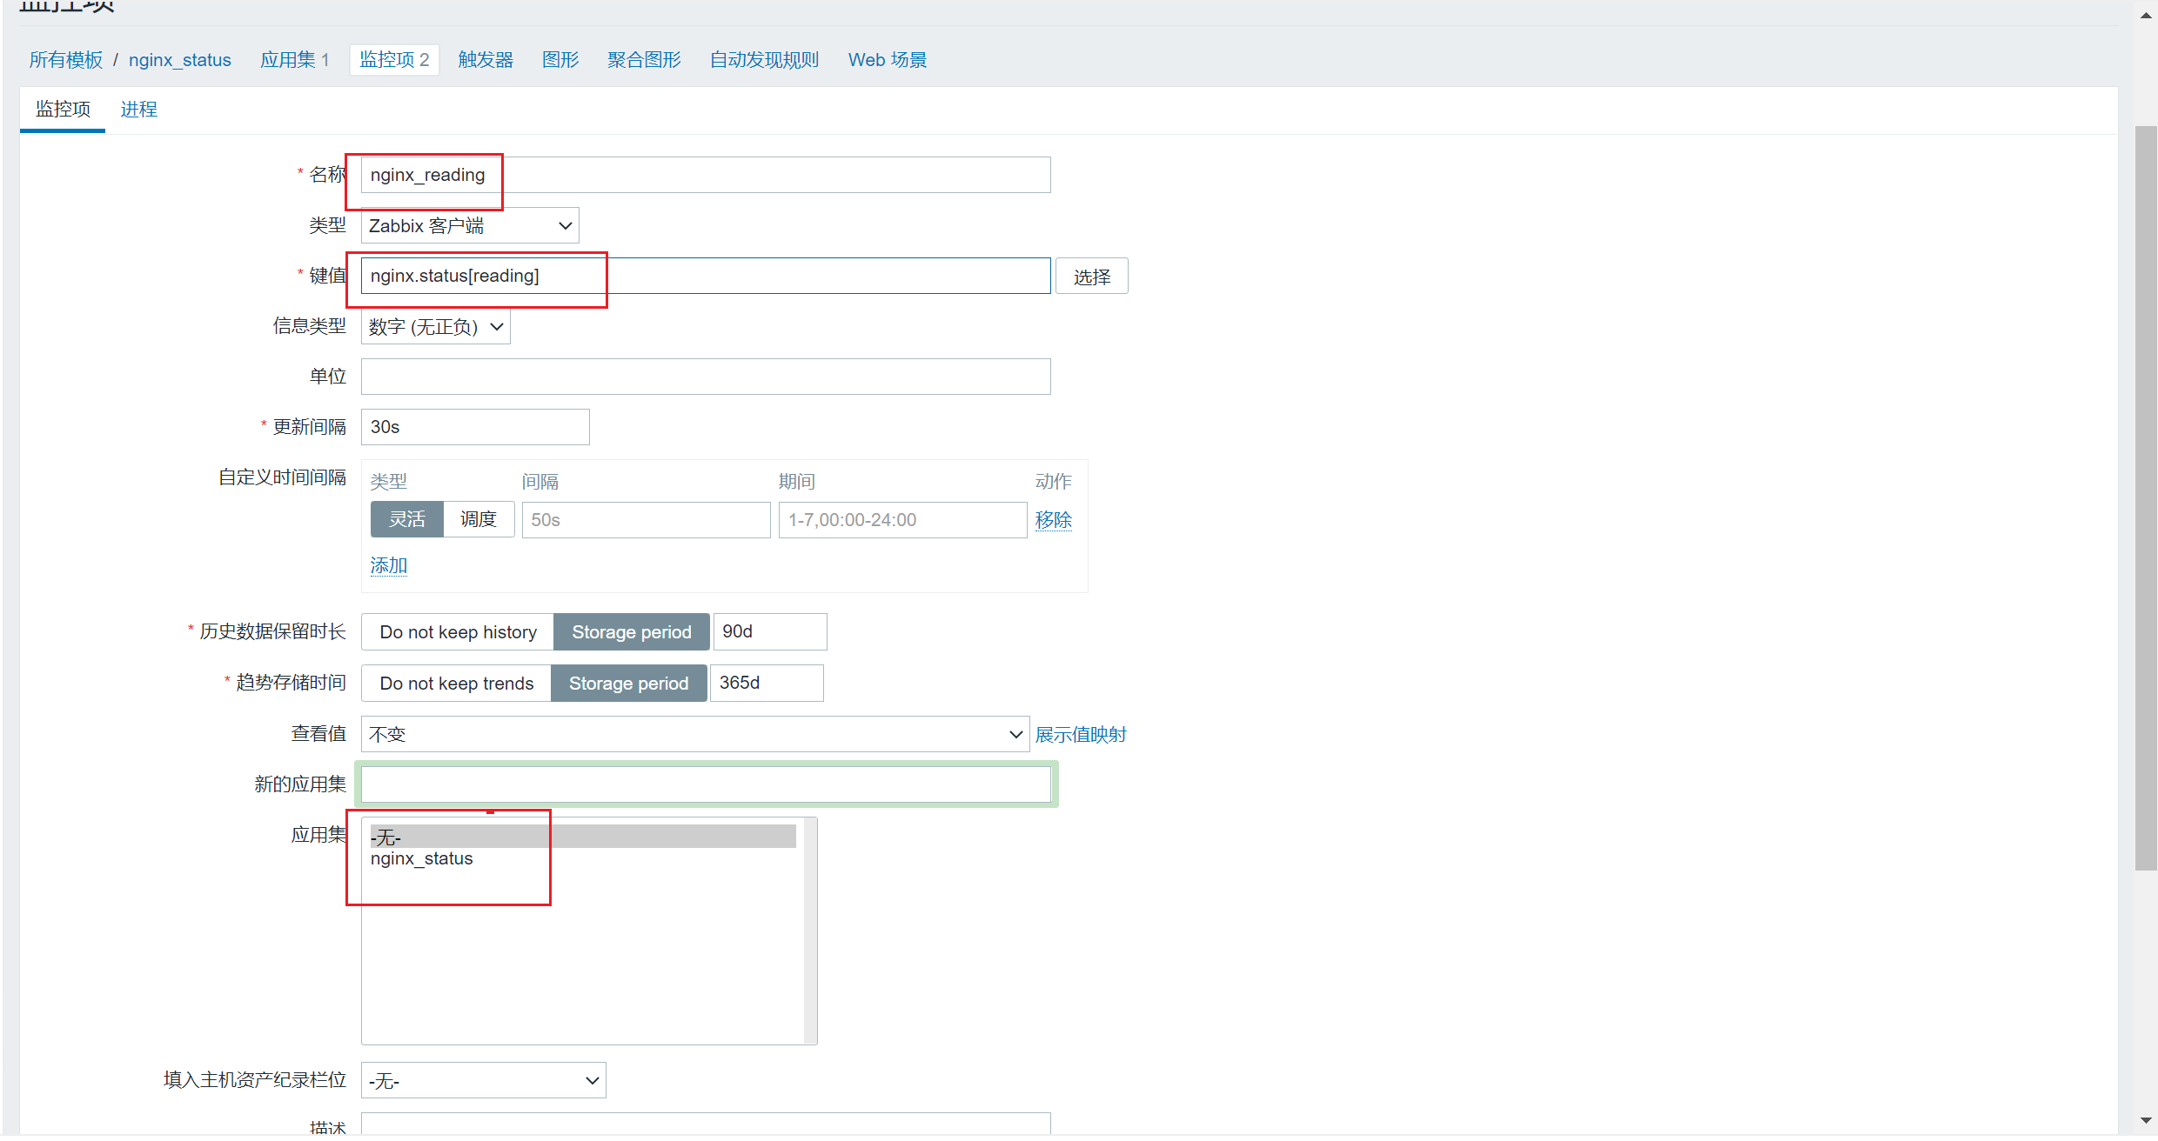Click the 选择 button next to key

[x=1092, y=277]
